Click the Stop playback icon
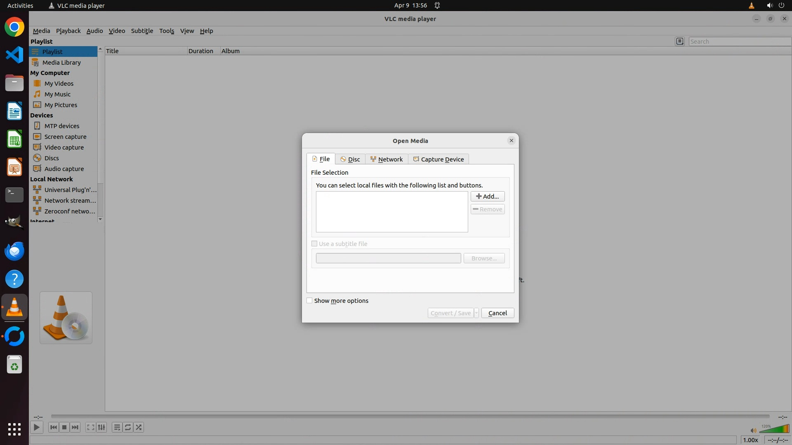The width and height of the screenshot is (792, 445). click(64, 427)
